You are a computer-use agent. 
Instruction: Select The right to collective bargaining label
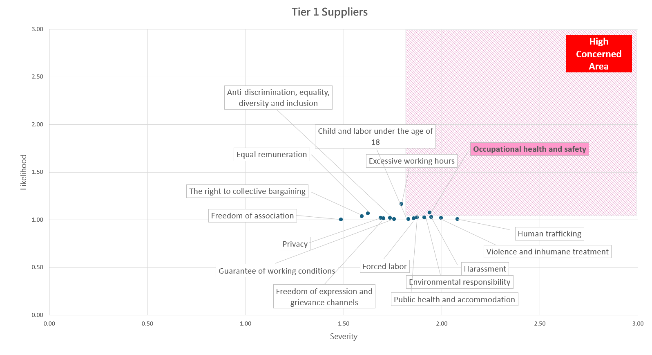coord(247,191)
